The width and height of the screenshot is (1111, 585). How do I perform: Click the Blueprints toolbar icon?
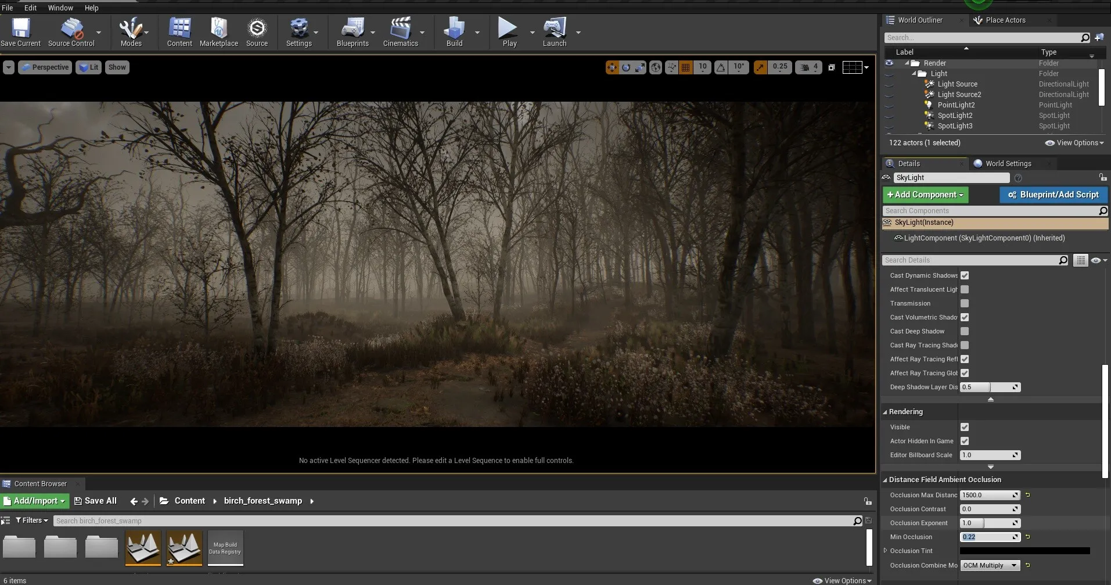coord(353,28)
